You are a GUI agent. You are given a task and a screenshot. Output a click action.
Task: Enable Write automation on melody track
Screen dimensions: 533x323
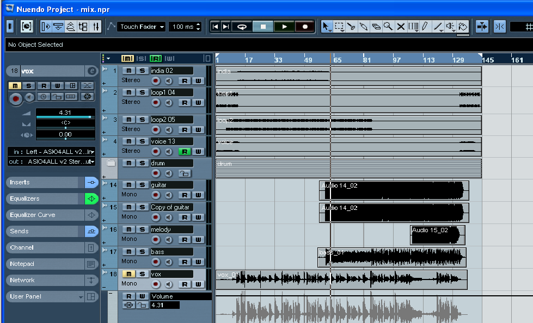198,239
